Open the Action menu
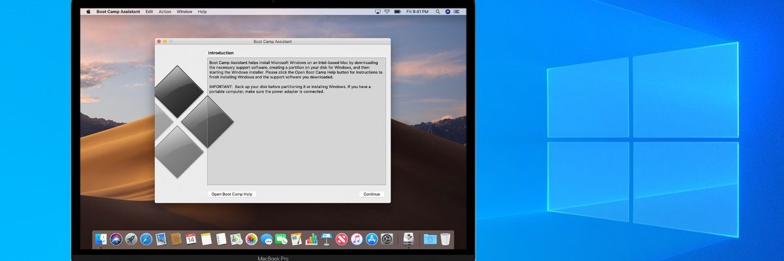The width and height of the screenshot is (784, 261). click(165, 12)
